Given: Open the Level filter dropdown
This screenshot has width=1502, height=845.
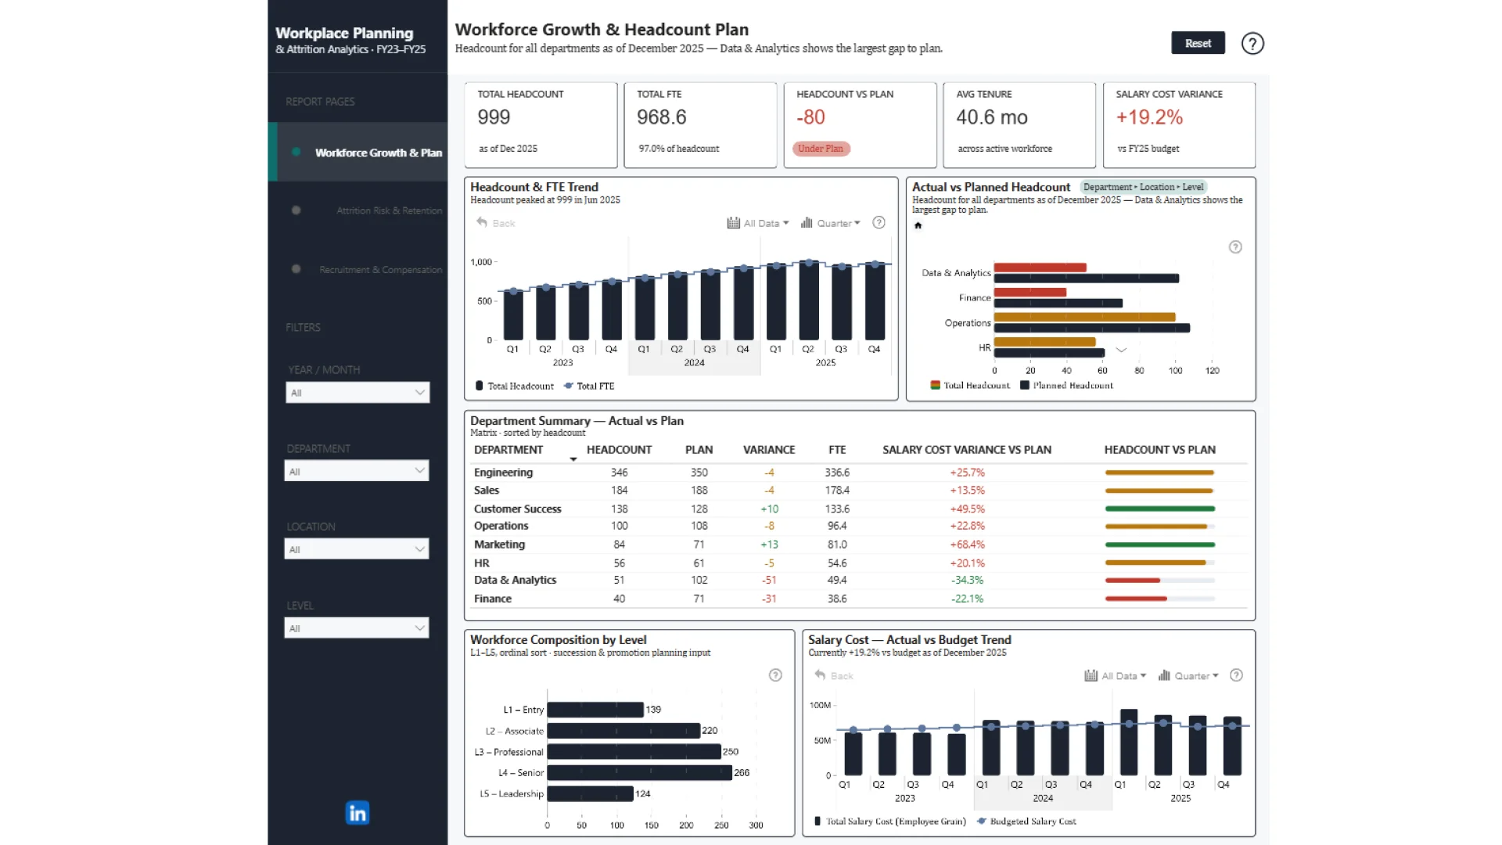Looking at the screenshot, I should click(x=357, y=628).
